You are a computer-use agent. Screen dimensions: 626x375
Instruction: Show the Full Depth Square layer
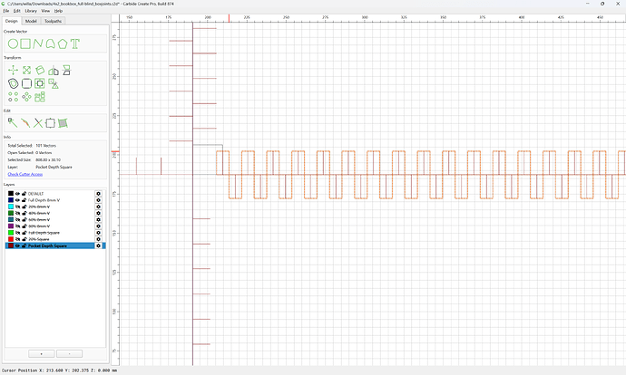tap(17, 233)
